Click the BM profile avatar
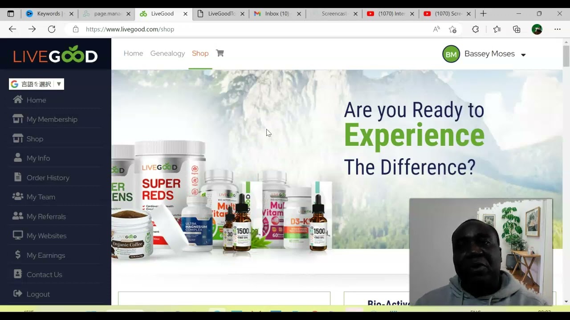 (451, 54)
